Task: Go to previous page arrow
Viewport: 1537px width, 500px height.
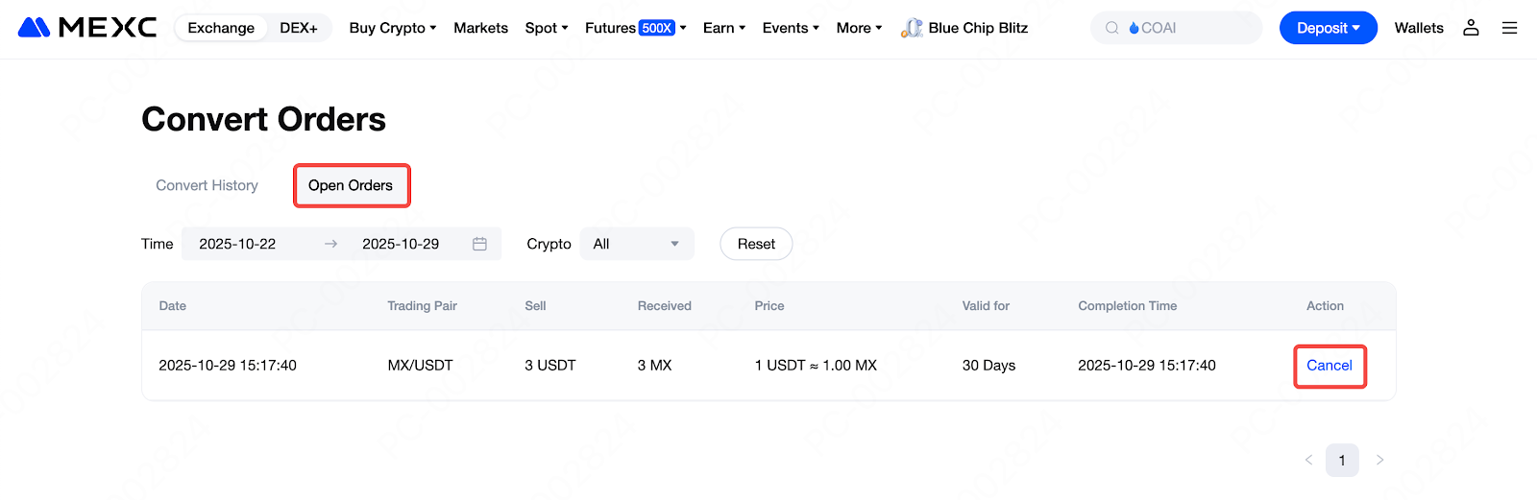Action: click(1308, 460)
